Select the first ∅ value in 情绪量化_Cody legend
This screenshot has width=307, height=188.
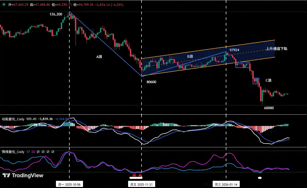(x=38, y=152)
